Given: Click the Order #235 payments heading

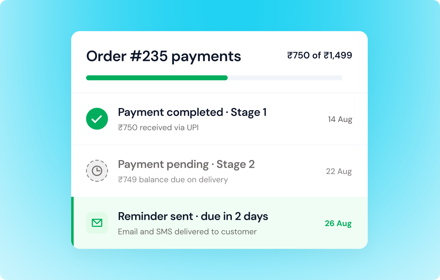Looking at the screenshot, I should point(164,57).
